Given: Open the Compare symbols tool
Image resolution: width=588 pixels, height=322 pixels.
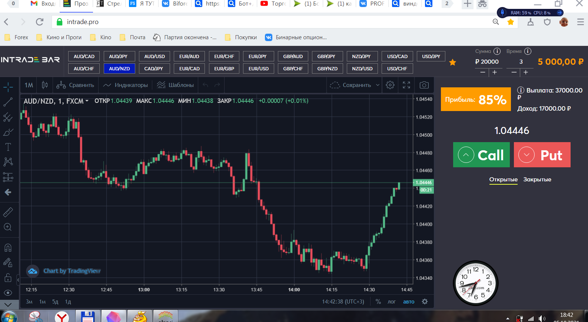Looking at the screenshot, I should (x=75, y=85).
